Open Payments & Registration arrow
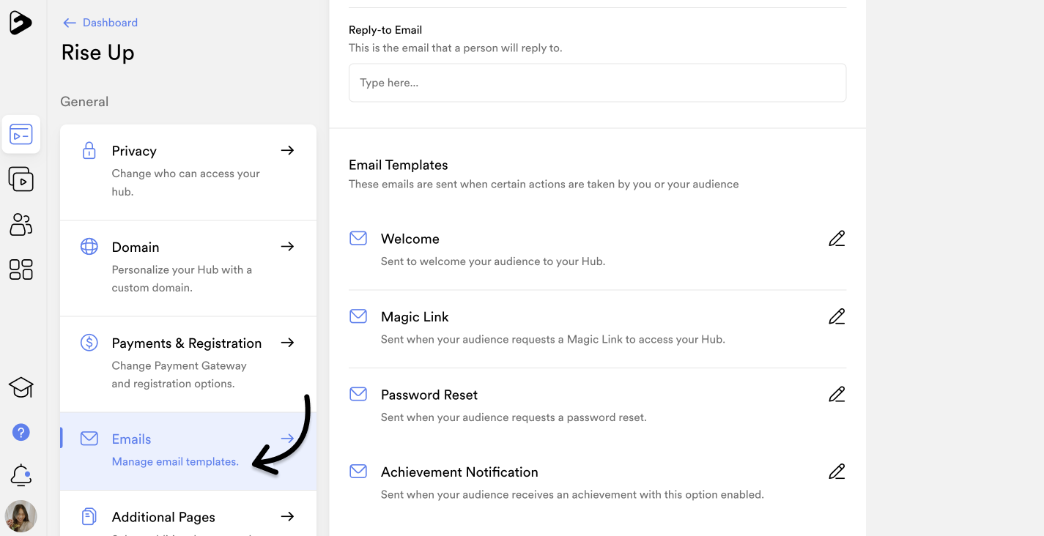 [x=288, y=343]
